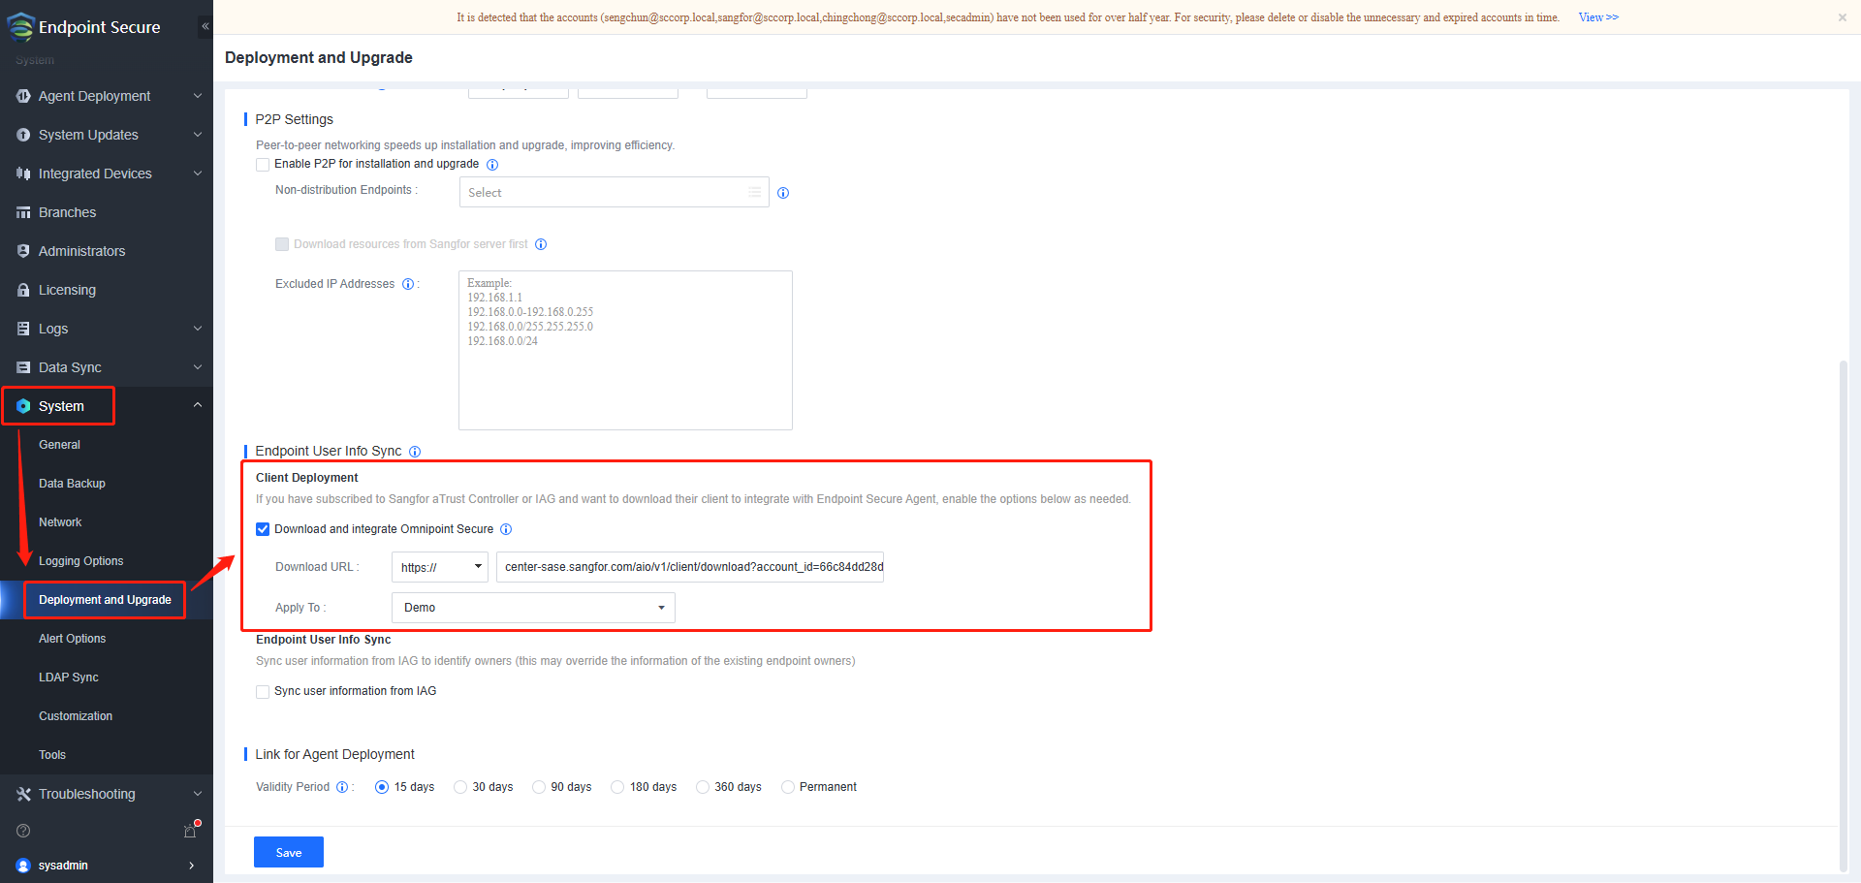Open the Apply To Demo dropdown
The image size is (1861, 883).
click(533, 608)
